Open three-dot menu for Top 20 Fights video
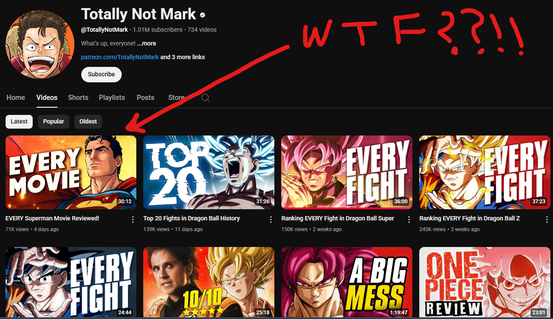The width and height of the screenshot is (553, 319). click(x=271, y=220)
